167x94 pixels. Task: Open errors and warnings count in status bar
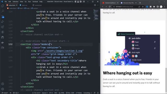16,93
